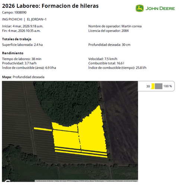The width and height of the screenshot is (179, 186).
Task: Click the yellow 30 cm legend swatch
Action: tap(153, 86)
